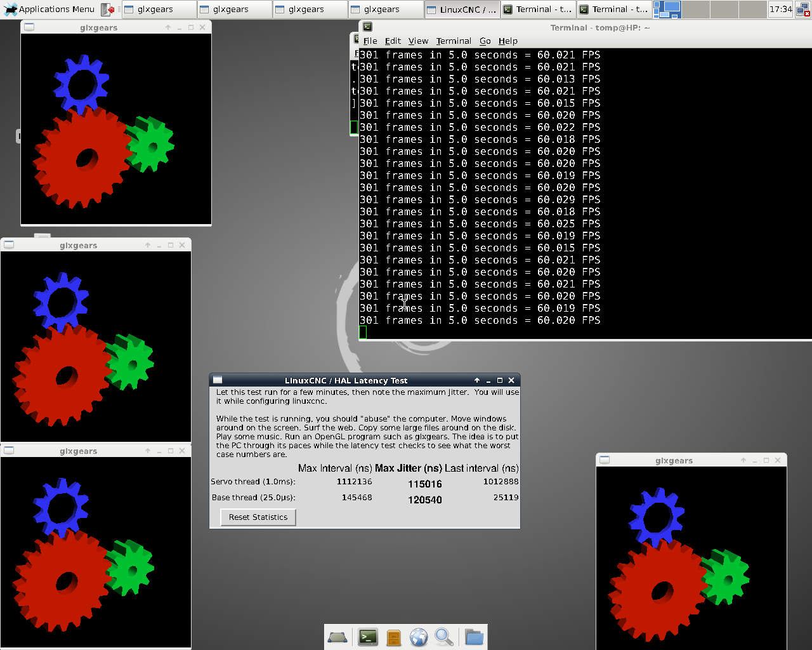Open the Go menu in the Terminal

485,41
